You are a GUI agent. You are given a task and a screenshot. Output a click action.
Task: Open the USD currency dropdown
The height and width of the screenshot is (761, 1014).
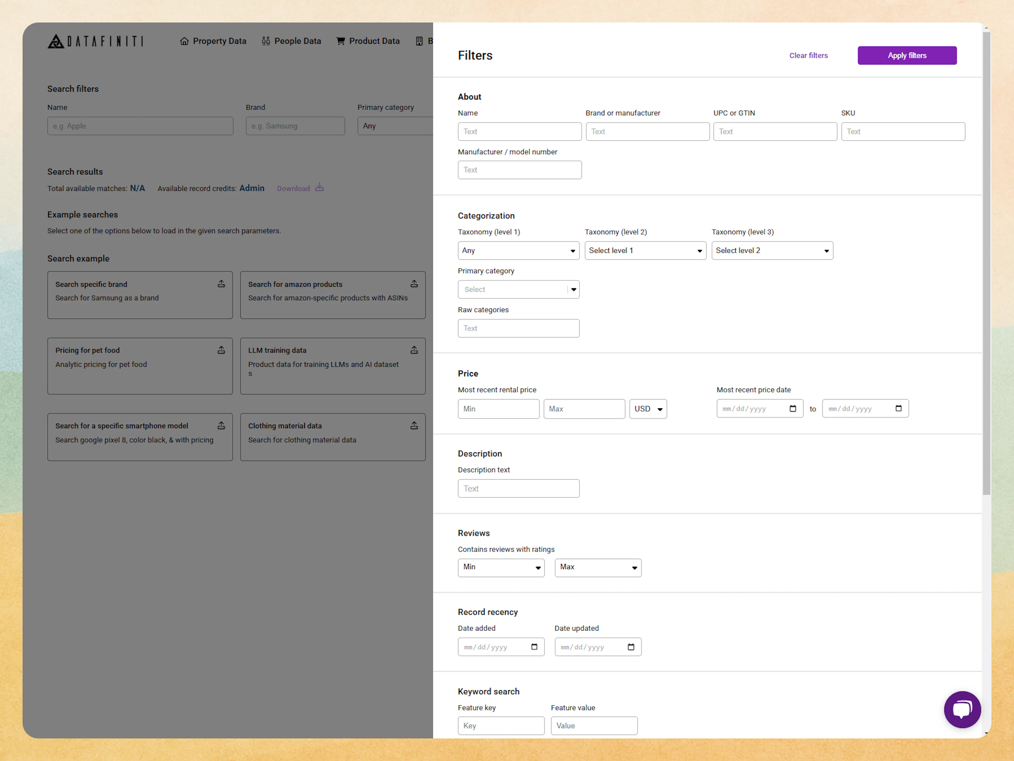[648, 409]
